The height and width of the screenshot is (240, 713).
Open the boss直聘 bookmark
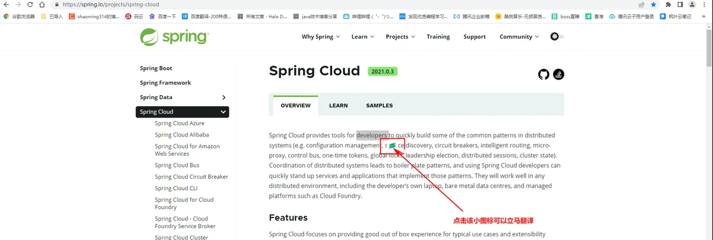tap(565, 17)
